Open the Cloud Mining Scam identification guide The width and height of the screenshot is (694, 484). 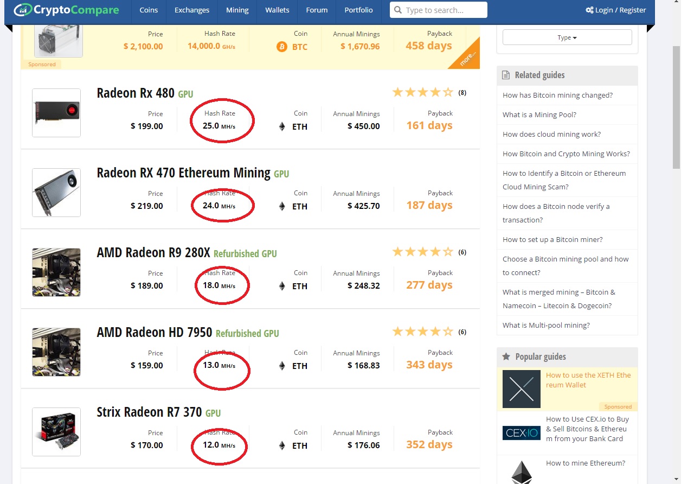pyautogui.click(x=564, y=180)
